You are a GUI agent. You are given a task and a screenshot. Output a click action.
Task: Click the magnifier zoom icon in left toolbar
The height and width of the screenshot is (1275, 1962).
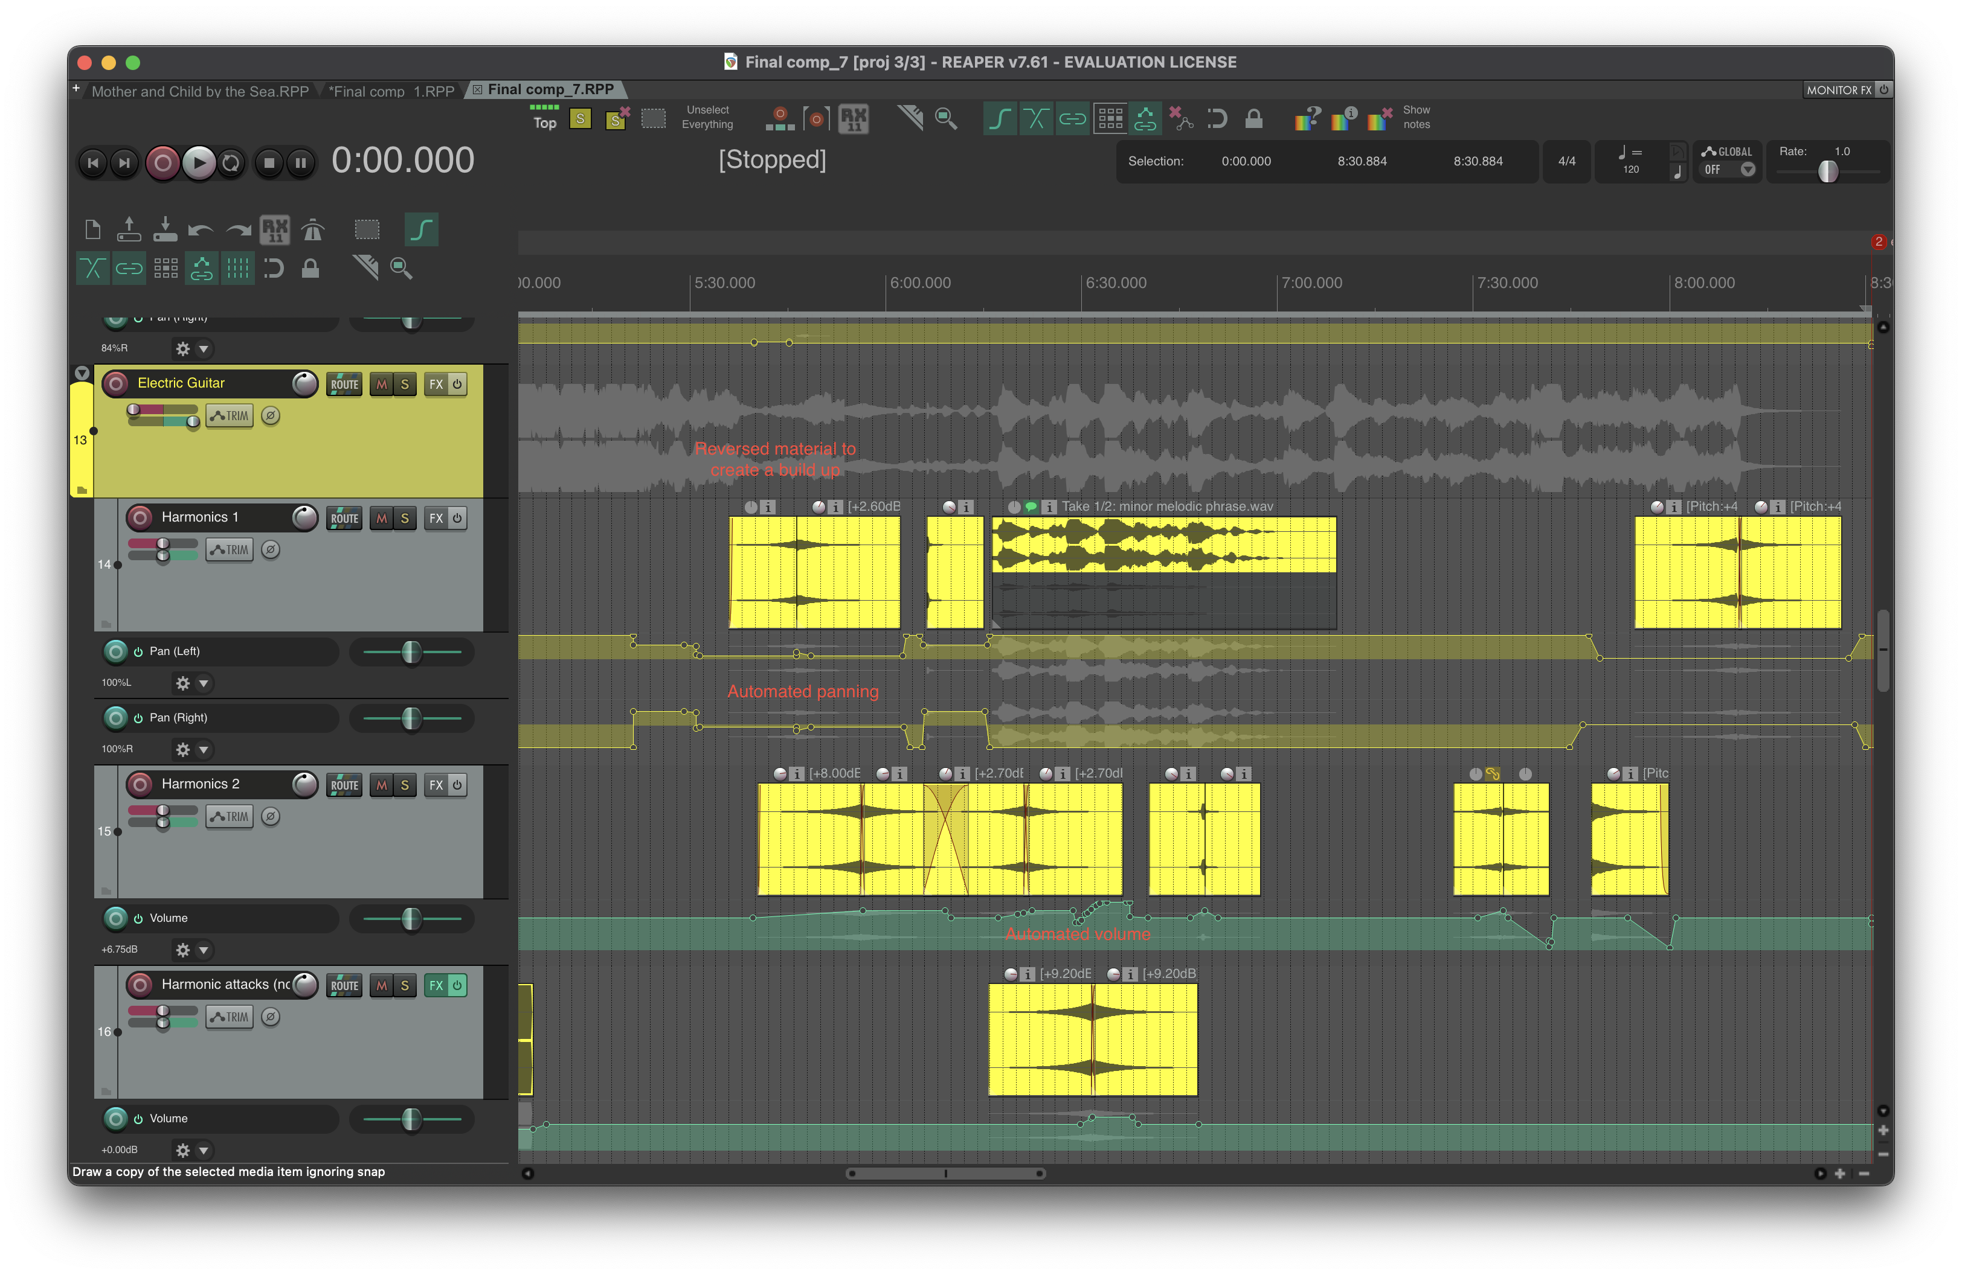click(x=402, y=267)
